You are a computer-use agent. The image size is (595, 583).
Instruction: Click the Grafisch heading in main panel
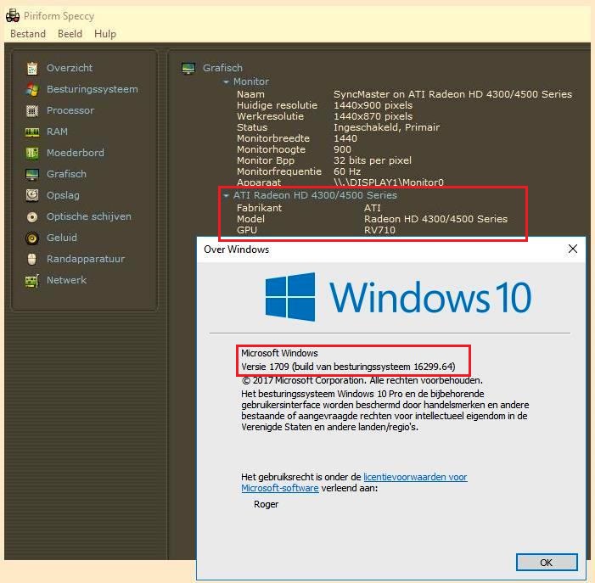click(222, 68)
